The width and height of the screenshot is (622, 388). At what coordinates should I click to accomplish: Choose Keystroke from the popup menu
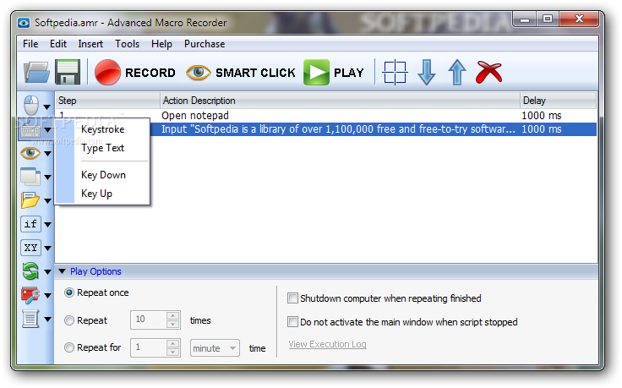tap(102, 129)
